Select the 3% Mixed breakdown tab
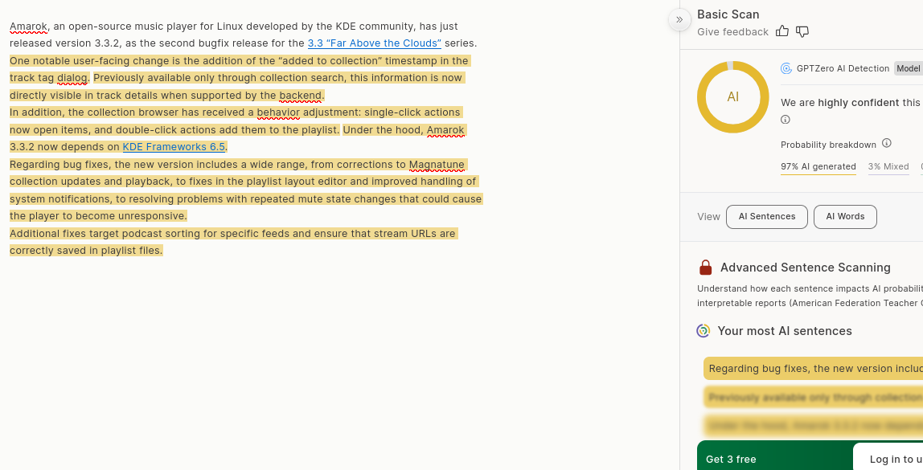 coord(888,167)
